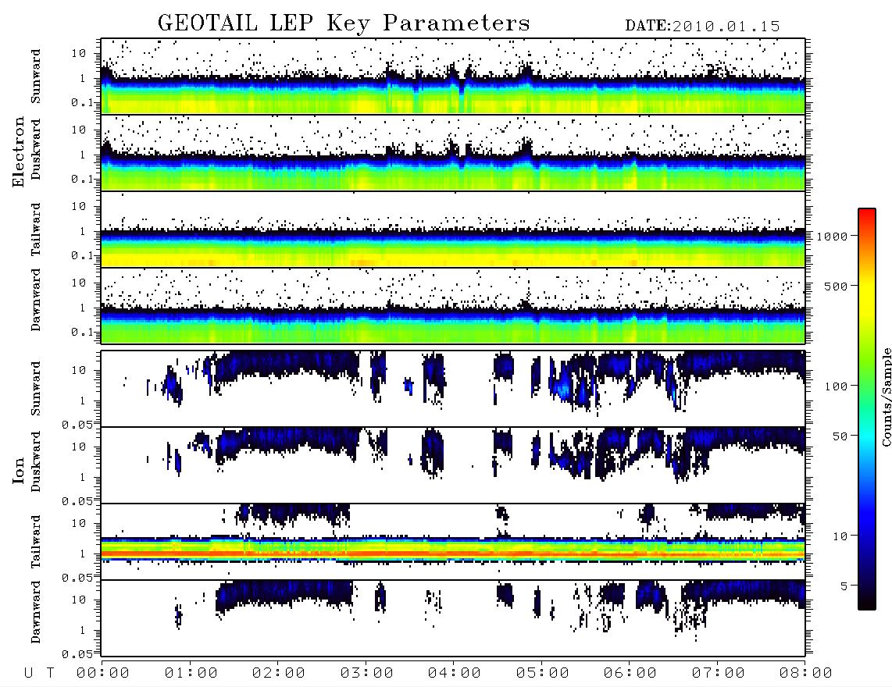Viewport: 892px width, 687px height.
Task: Select the Ion Duskward panel label
Action: click(36, 461)
